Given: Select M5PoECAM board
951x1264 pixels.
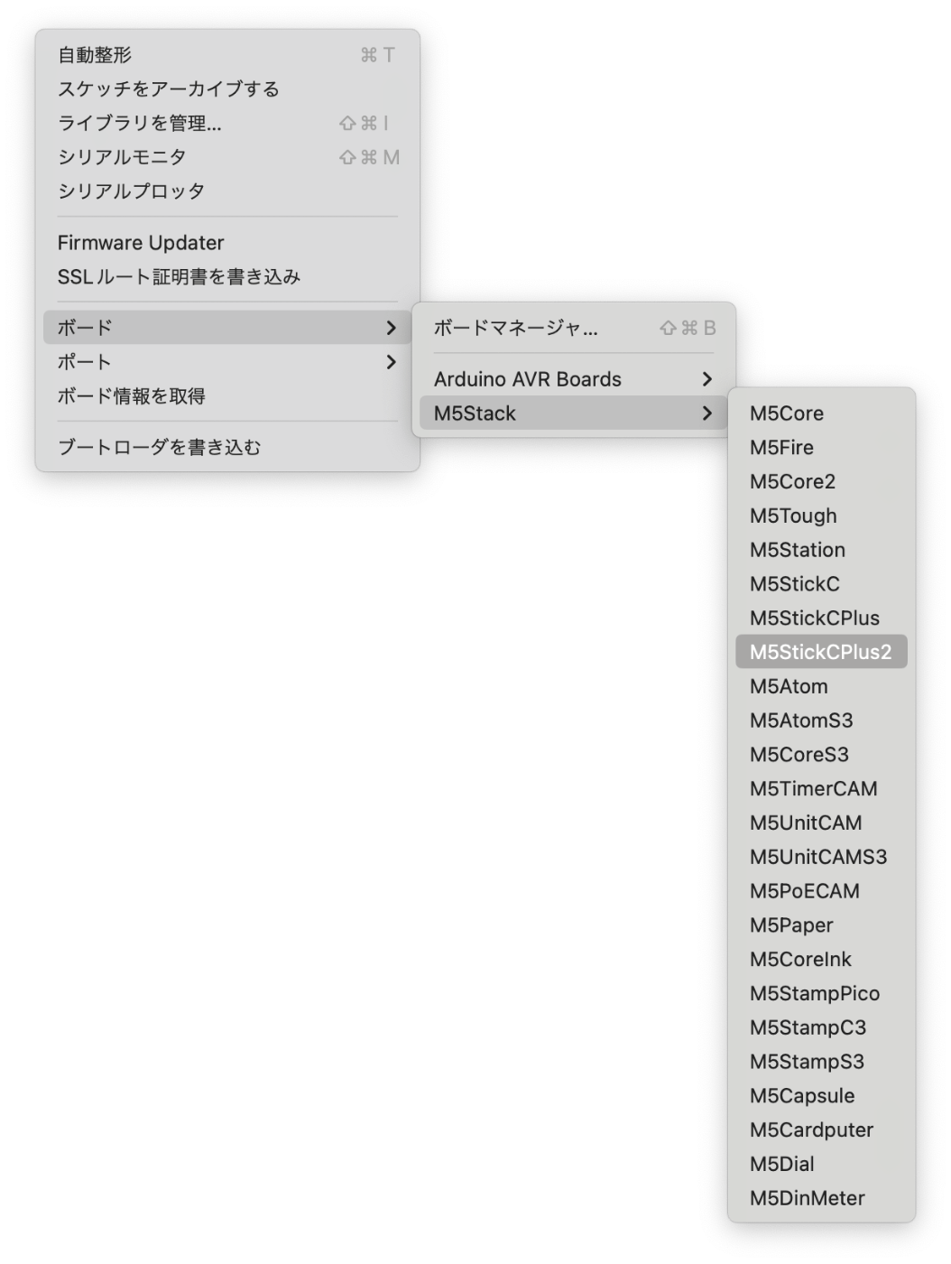Looking at the screenshot, I should point(821,891).
